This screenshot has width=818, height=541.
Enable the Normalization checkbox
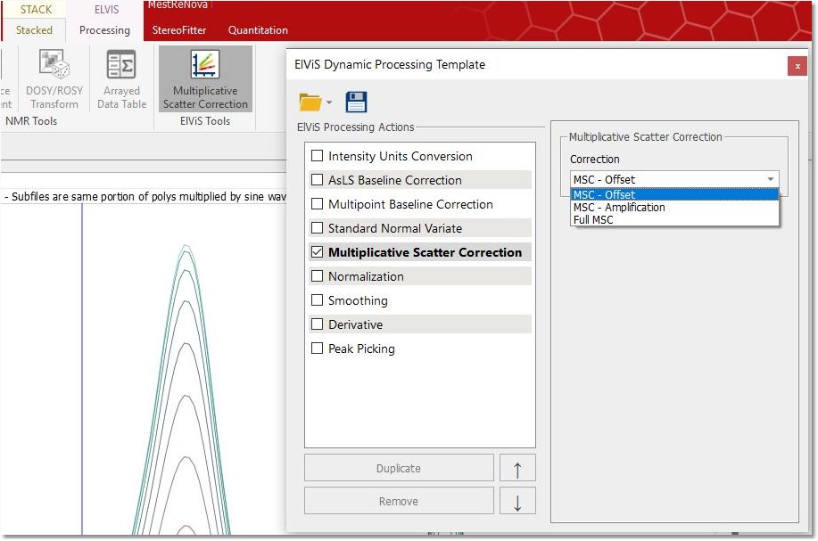(x=317, y=275)
